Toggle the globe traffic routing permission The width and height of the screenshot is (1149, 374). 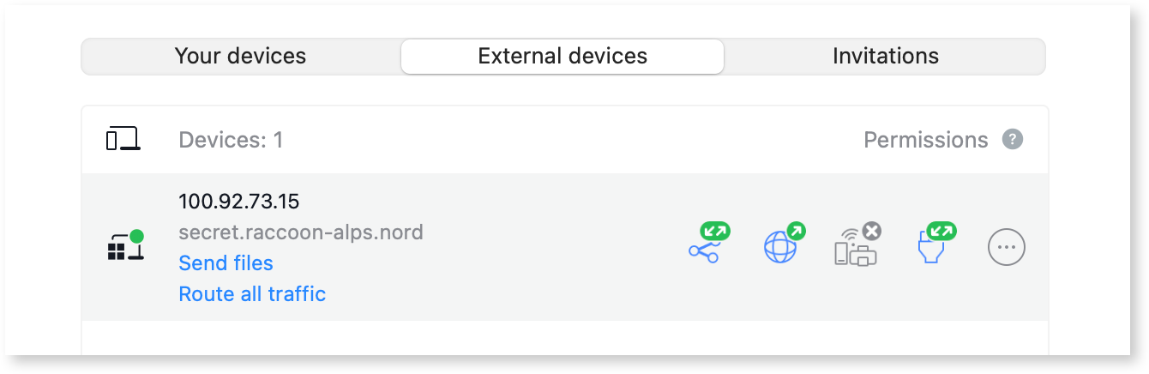pos(779,249)
